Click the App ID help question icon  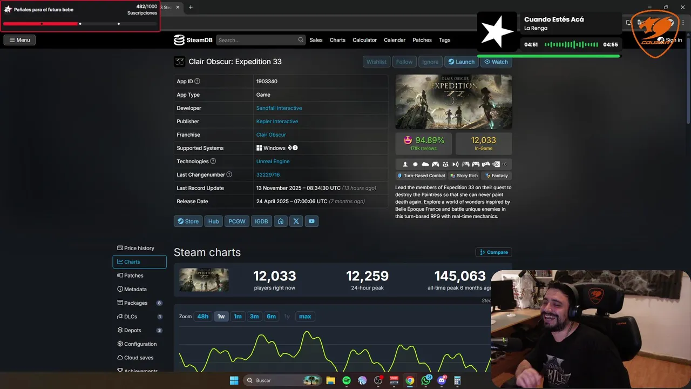click(197, 81)
